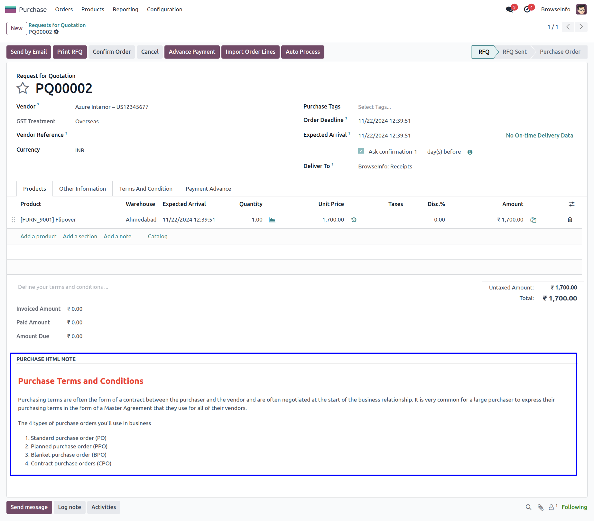Screen dimensions: 594x521
Task: Open the conversations chat icon
Action: 509,9
